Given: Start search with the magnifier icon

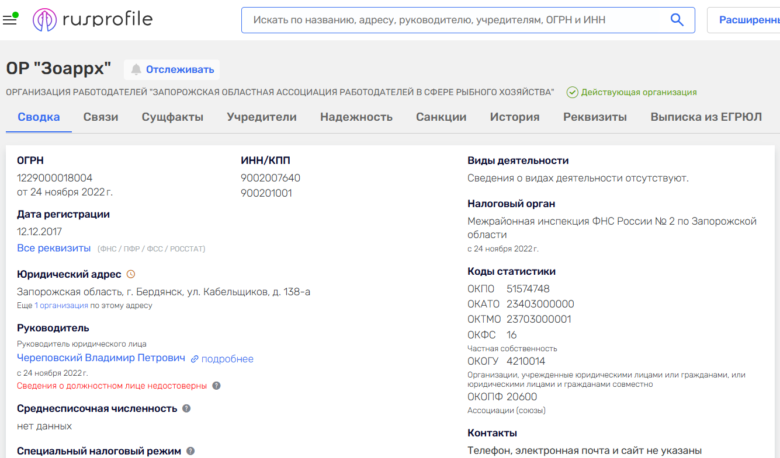Looking at the screenshot, I should 677,19.
